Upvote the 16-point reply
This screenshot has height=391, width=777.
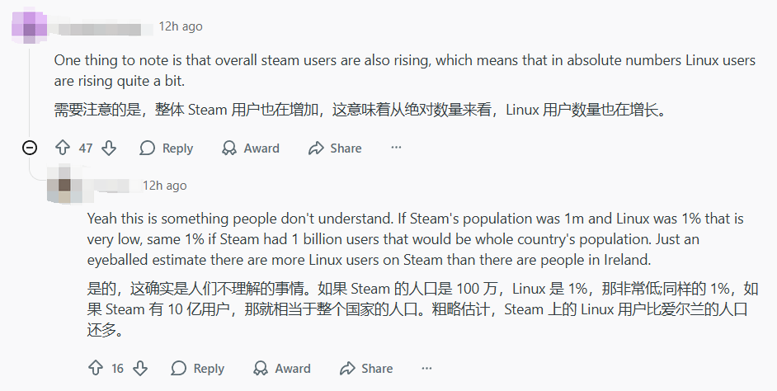point(95,368)
